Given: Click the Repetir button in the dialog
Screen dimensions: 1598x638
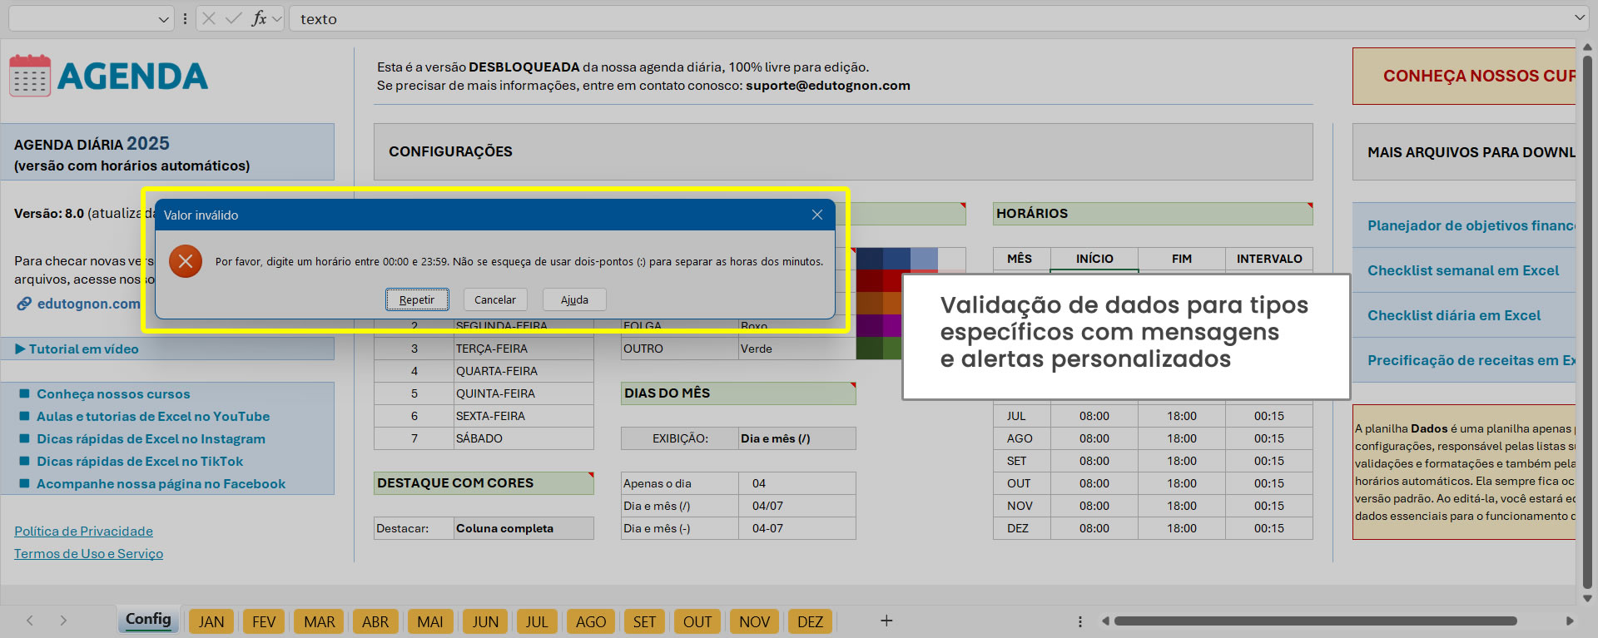Looking at the screenshot, I should [x=417, y=299].
